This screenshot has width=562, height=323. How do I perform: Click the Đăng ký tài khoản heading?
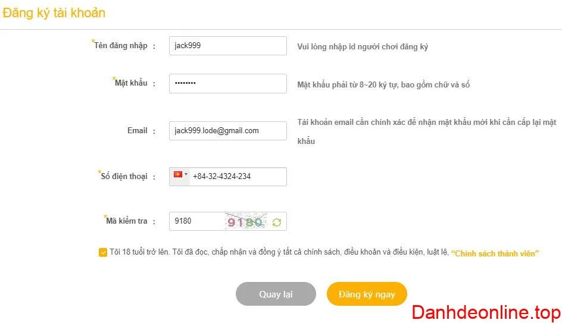click(54, 13)
